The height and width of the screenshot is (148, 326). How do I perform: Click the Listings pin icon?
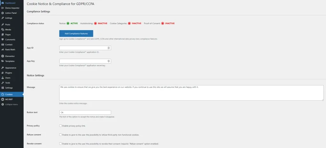(3, 18)
